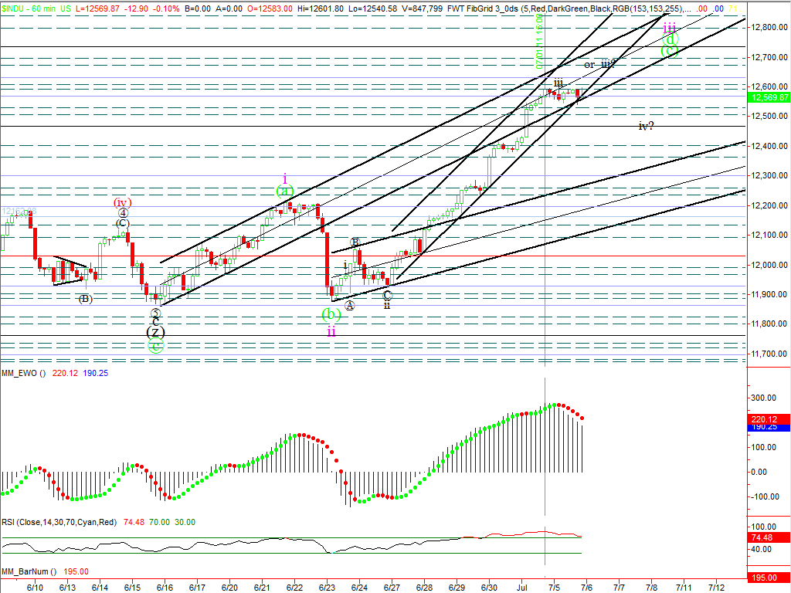This screenshot has height=593, width=791.
Task: Click the magenta ii wave label
Action: coord(331,330)
